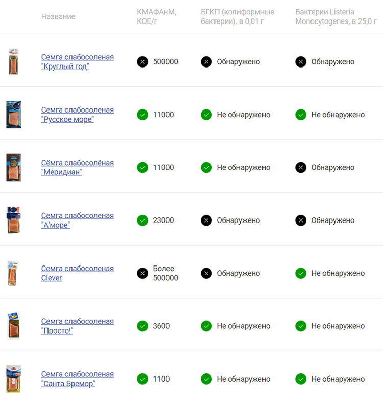Image resolution: width=383 pixels, height=399 pixels.
Task: Click the X icon in Меридиан's Listeria column
Action: click(x=301, y=167)
